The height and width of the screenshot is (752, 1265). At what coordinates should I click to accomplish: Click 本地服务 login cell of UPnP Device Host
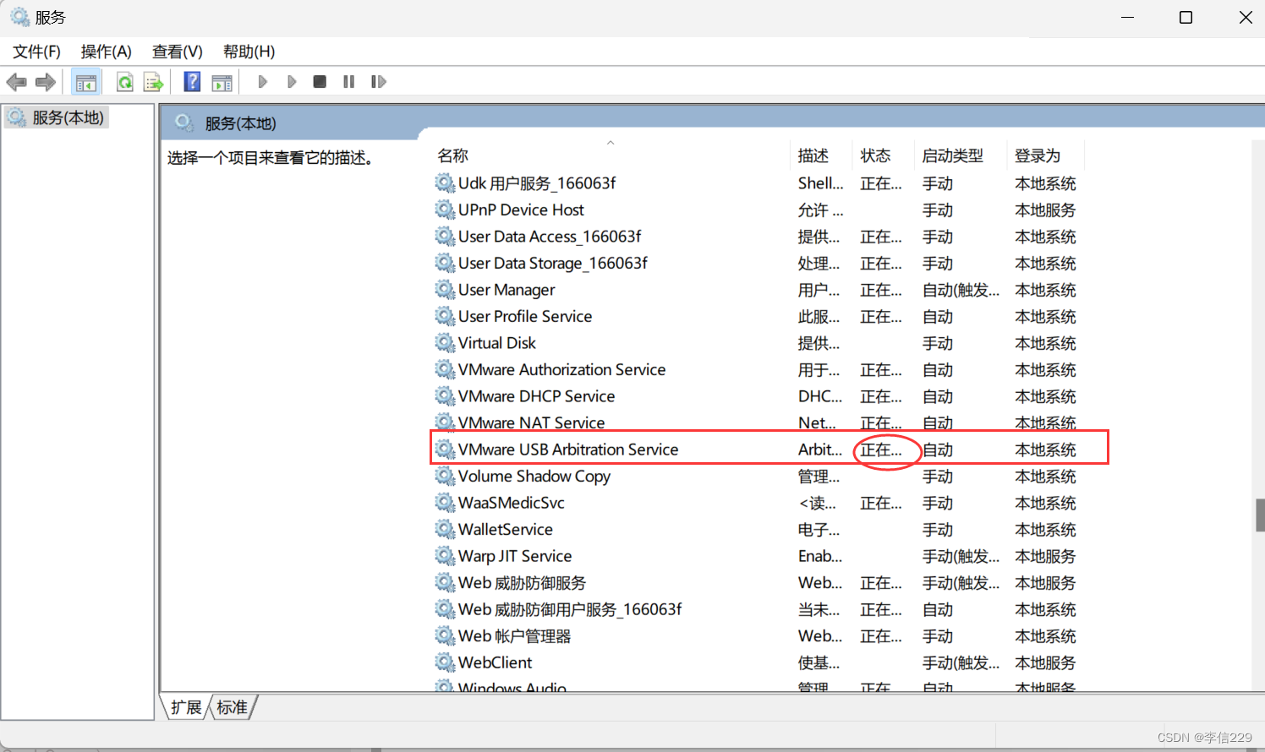[1045, 210]
